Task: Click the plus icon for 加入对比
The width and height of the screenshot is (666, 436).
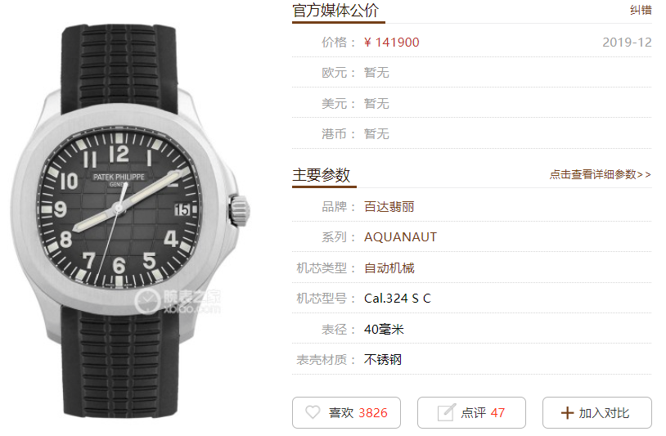Action: pos(567,412)
